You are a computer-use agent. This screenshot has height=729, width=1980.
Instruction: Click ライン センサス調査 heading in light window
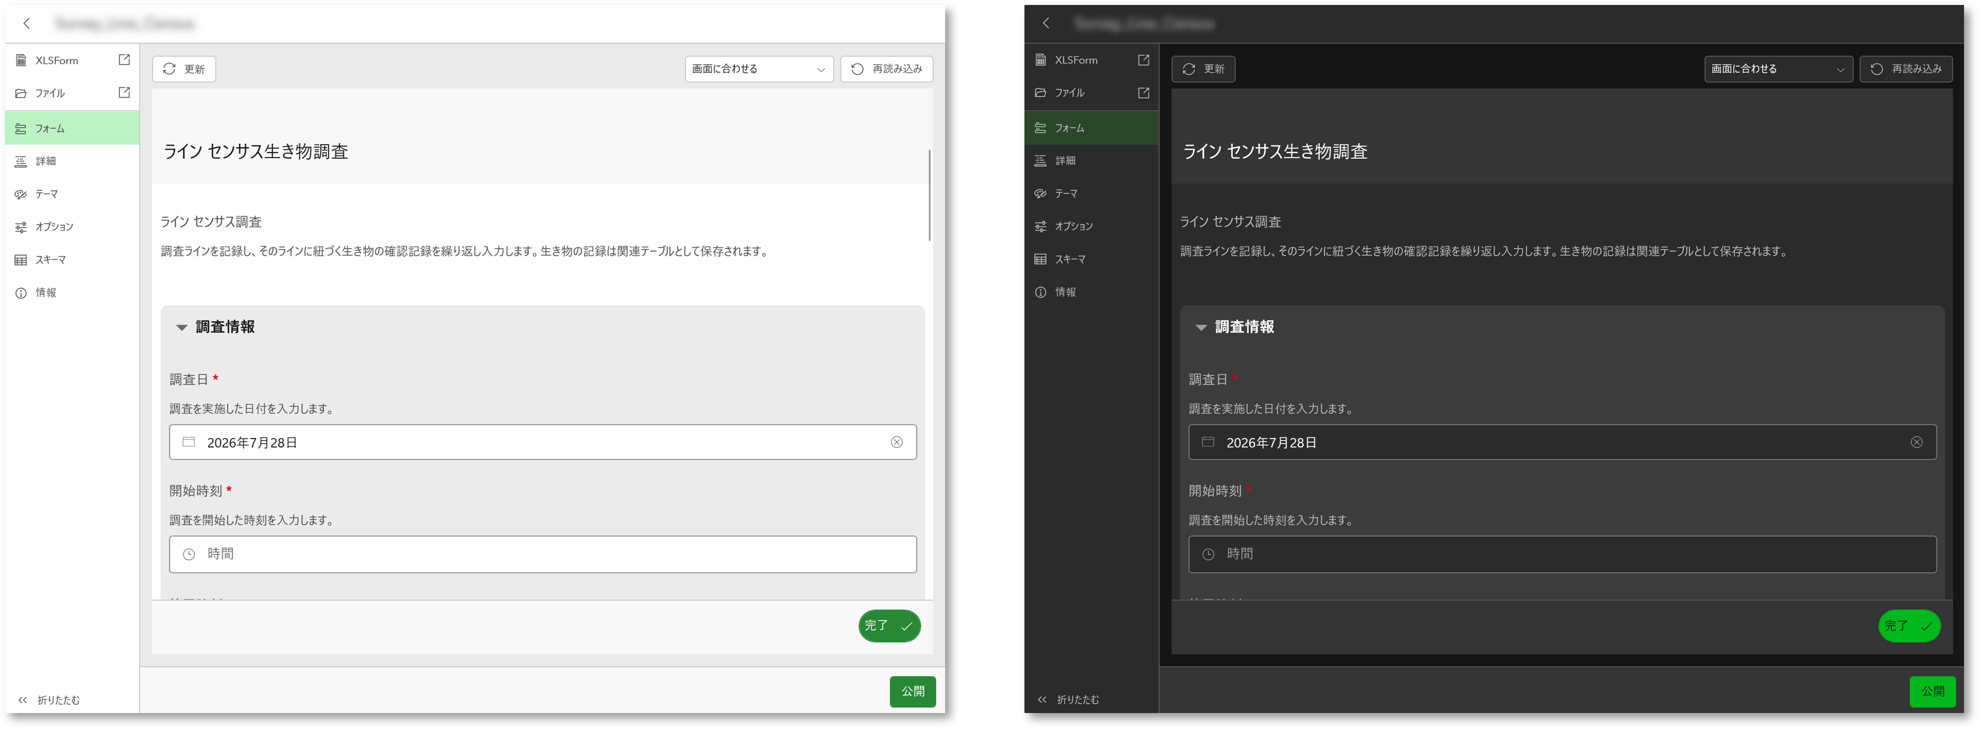[212, 222]
